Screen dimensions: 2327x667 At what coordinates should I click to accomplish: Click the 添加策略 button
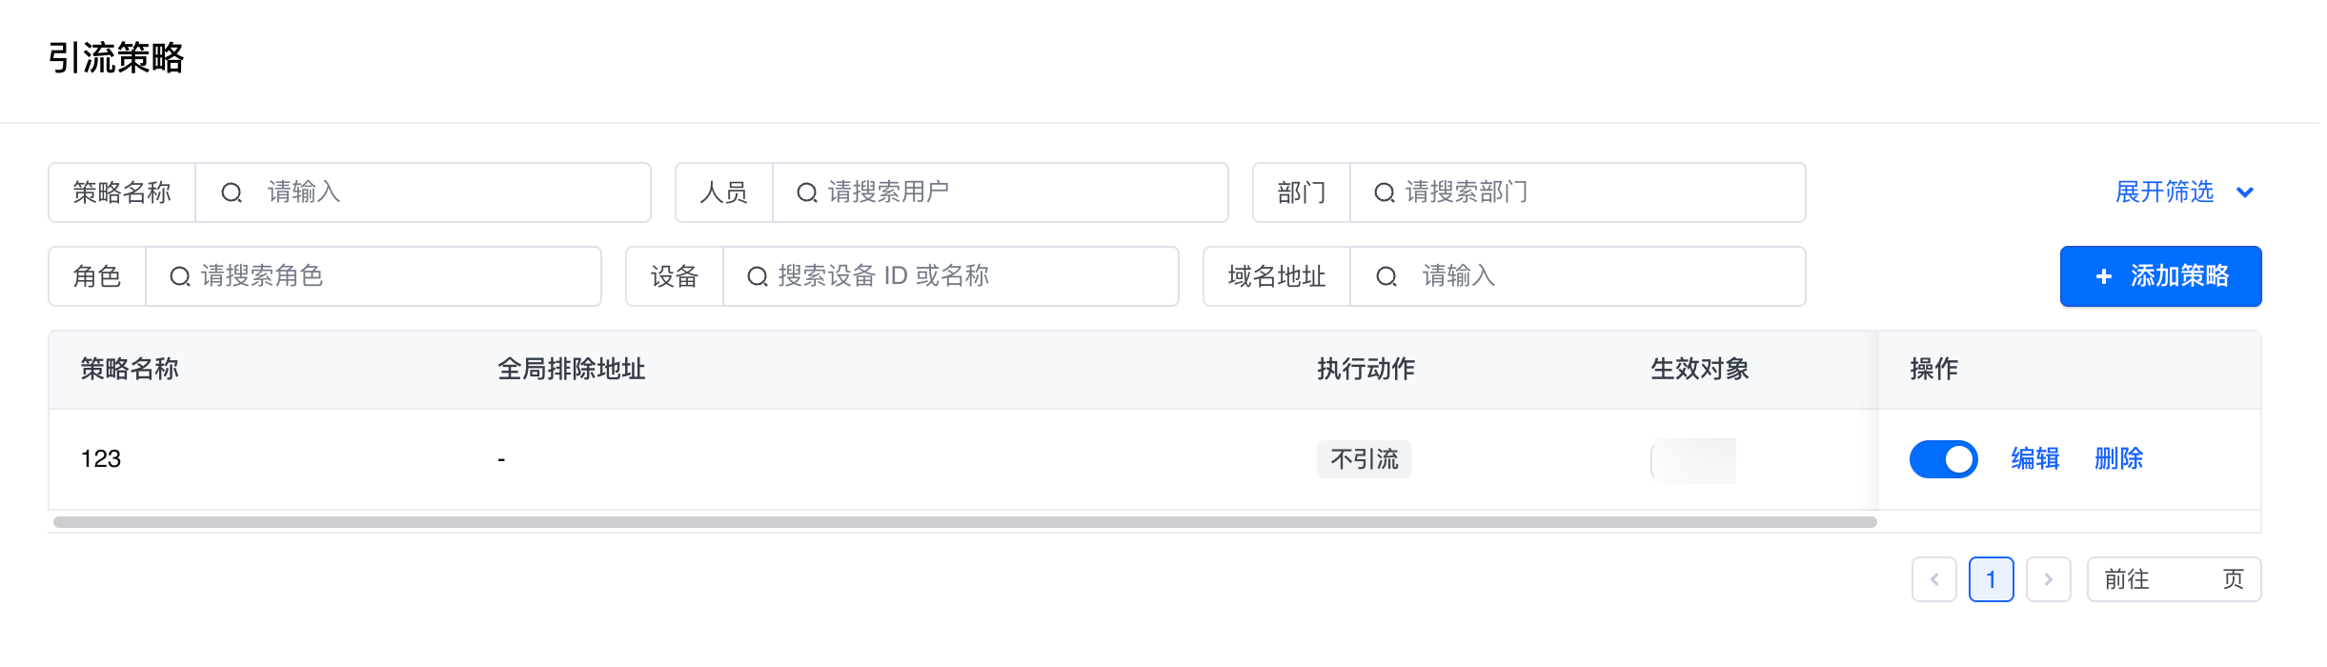(2160, 276)
